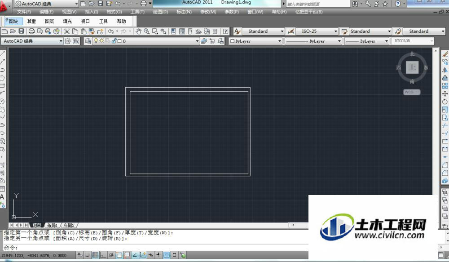Toggle Object Snap in status bar
449x262 pixels.
tap(119, 255)
